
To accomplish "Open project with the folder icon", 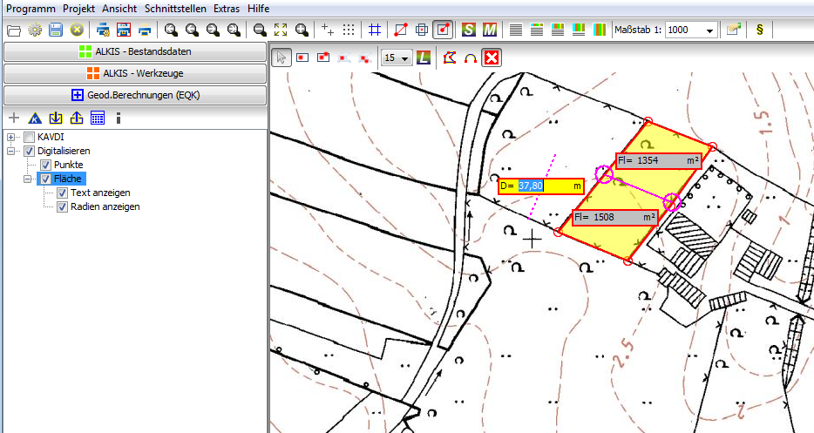I will tap(14, 30).
